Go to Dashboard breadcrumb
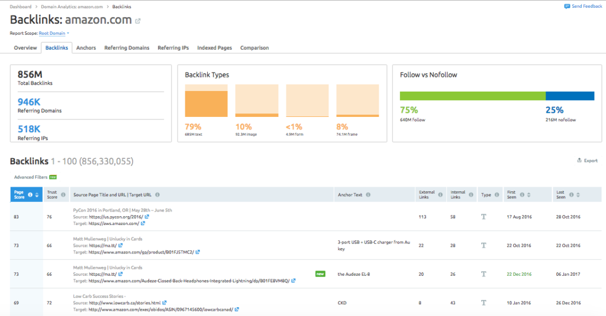 (x=21, y=6)
